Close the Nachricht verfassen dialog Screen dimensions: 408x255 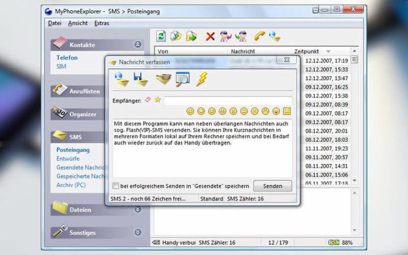(286, 60)
